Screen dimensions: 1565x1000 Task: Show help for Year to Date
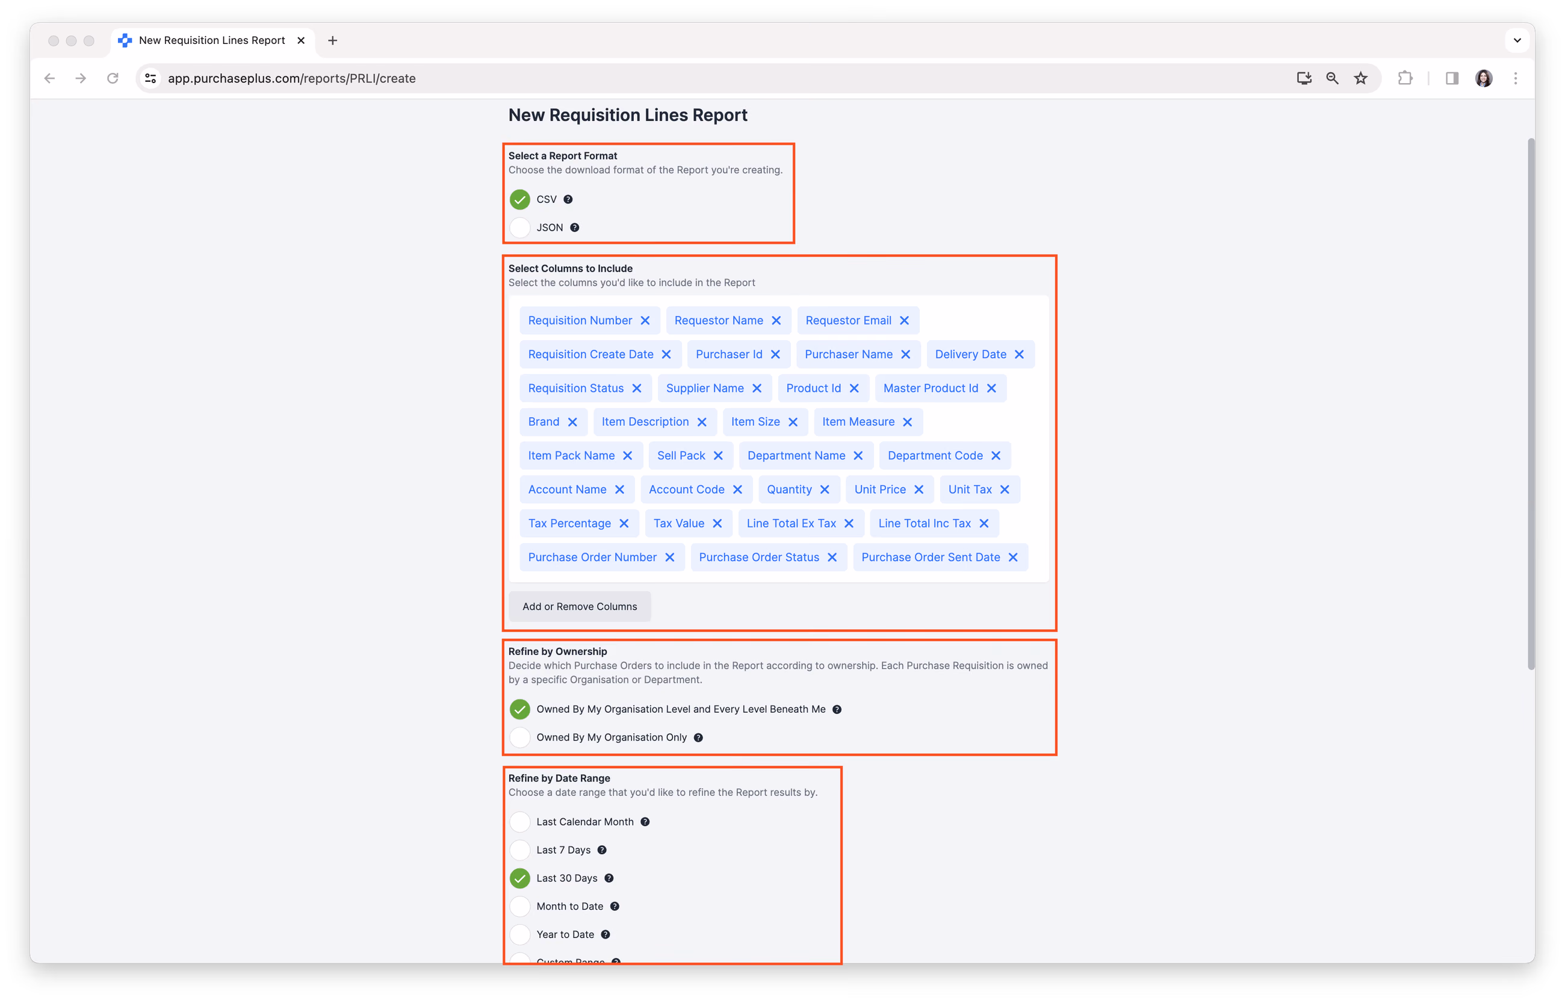click(x=605, y=934)
